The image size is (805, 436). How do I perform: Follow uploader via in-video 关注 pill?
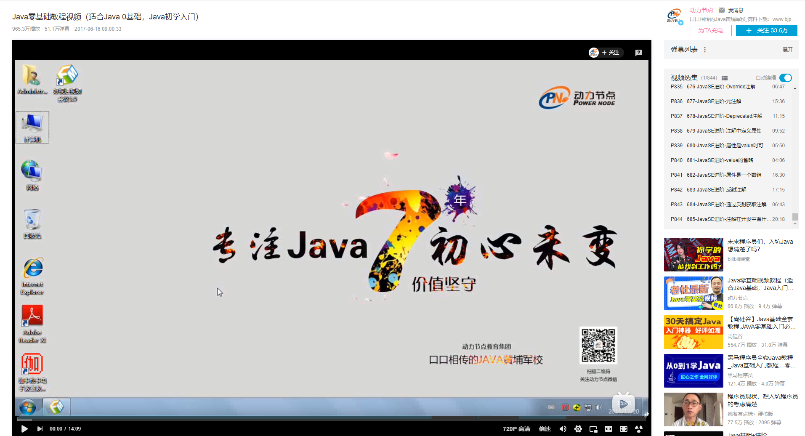[x=606, y=53]
